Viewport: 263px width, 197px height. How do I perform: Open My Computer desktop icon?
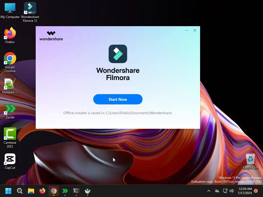(10, 11)
